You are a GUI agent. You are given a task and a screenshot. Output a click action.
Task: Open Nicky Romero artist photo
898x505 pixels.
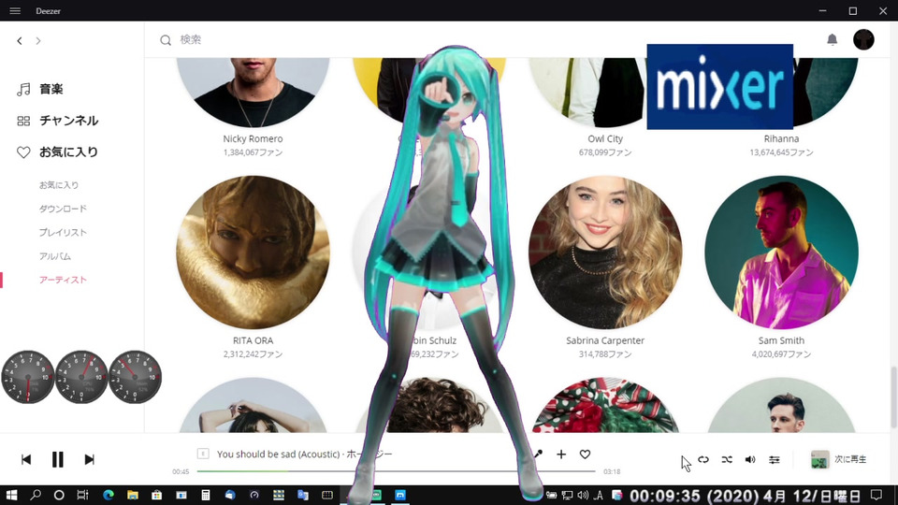point(253,92)
